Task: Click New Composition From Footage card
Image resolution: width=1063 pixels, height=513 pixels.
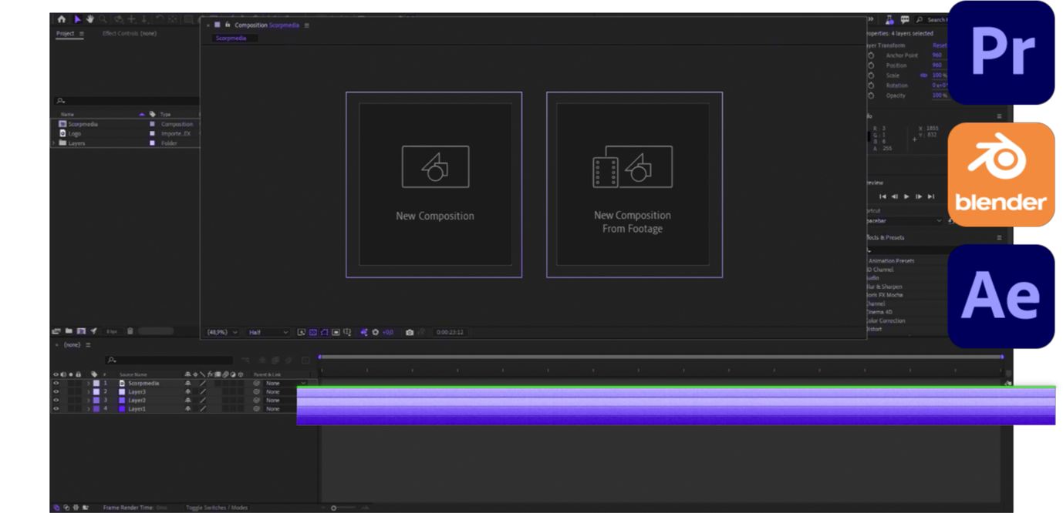Action: tap(634, 185)
